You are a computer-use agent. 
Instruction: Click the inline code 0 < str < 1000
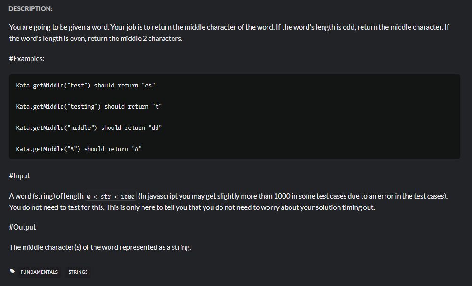(110, 196)
